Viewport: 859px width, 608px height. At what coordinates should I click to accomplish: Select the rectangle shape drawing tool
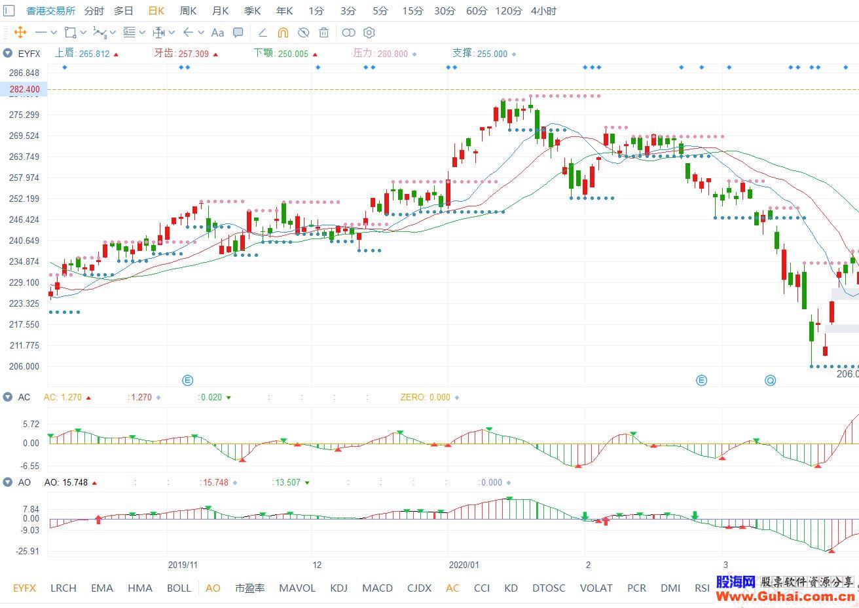tap(70, 32)
